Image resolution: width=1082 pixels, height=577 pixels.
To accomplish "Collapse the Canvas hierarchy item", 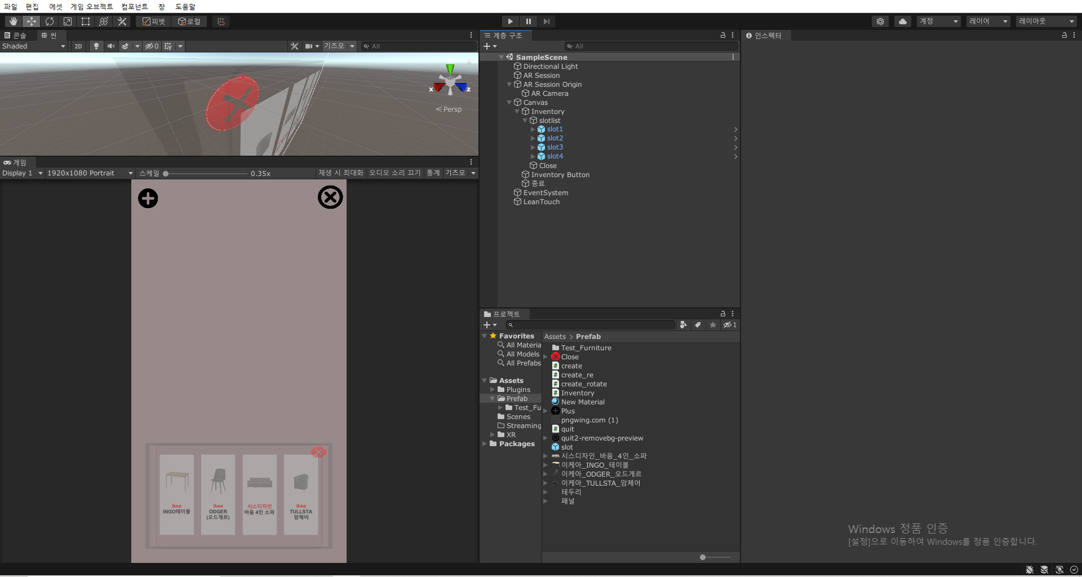I will (509, 103).
